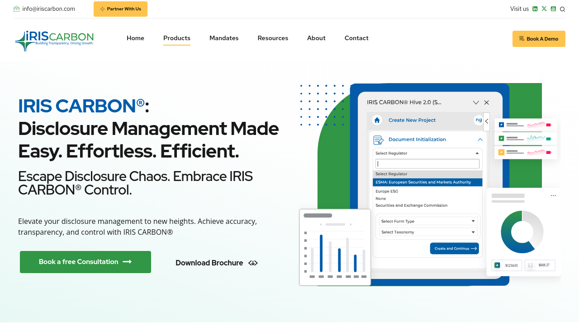Screen dimensions: 579x325
Task: Open the Products menu
Action: point(177,38)
